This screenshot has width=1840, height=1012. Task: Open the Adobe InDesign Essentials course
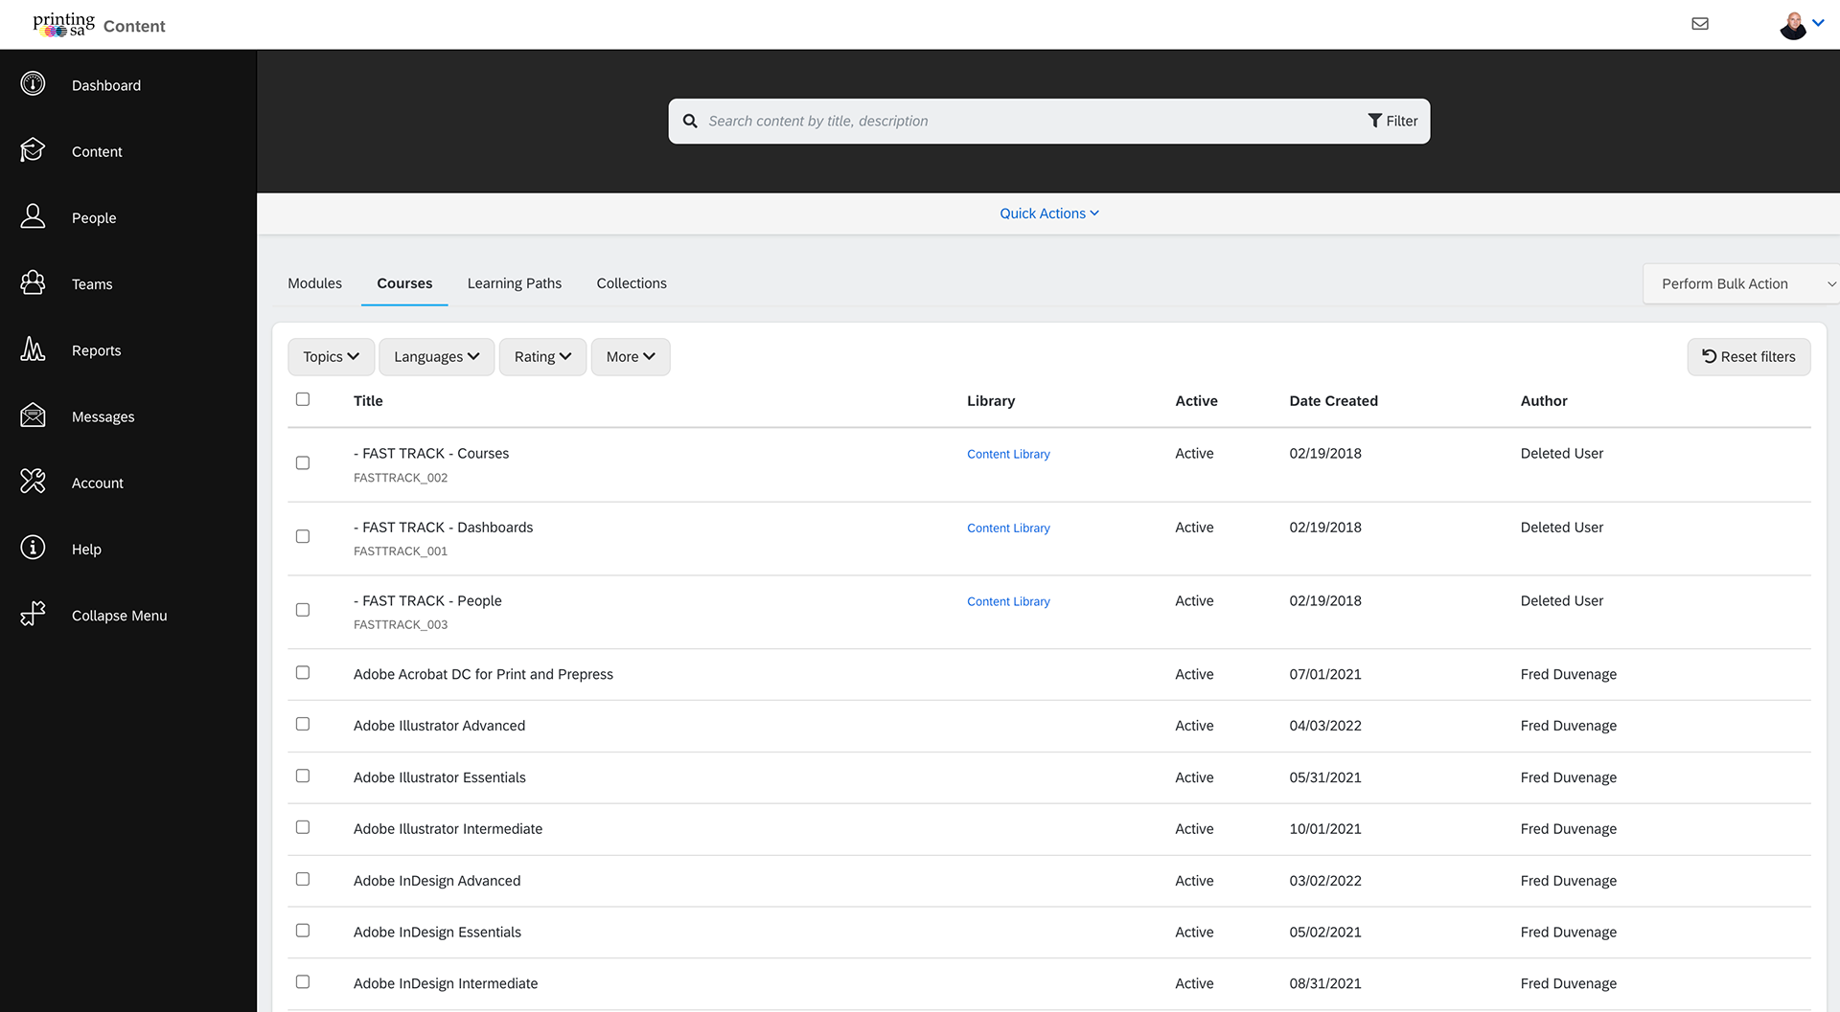[x=437, y=933]
